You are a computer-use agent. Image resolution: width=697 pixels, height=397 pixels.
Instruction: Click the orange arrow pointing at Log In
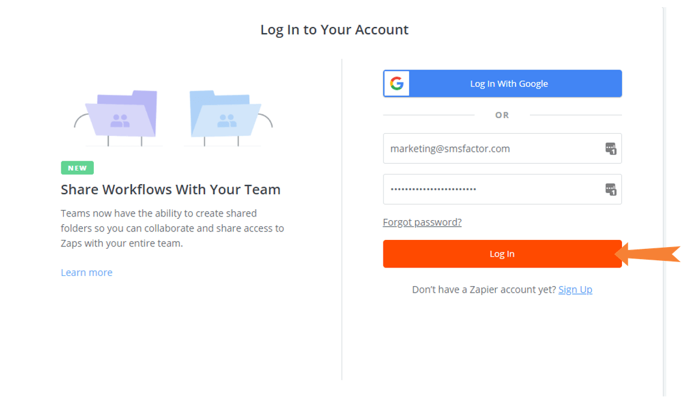648,254
